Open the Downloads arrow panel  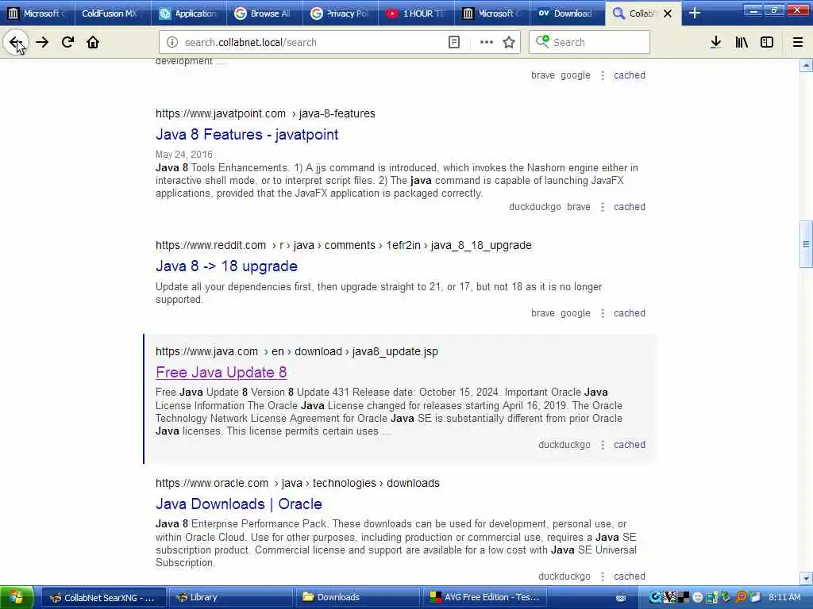[715, 43]
